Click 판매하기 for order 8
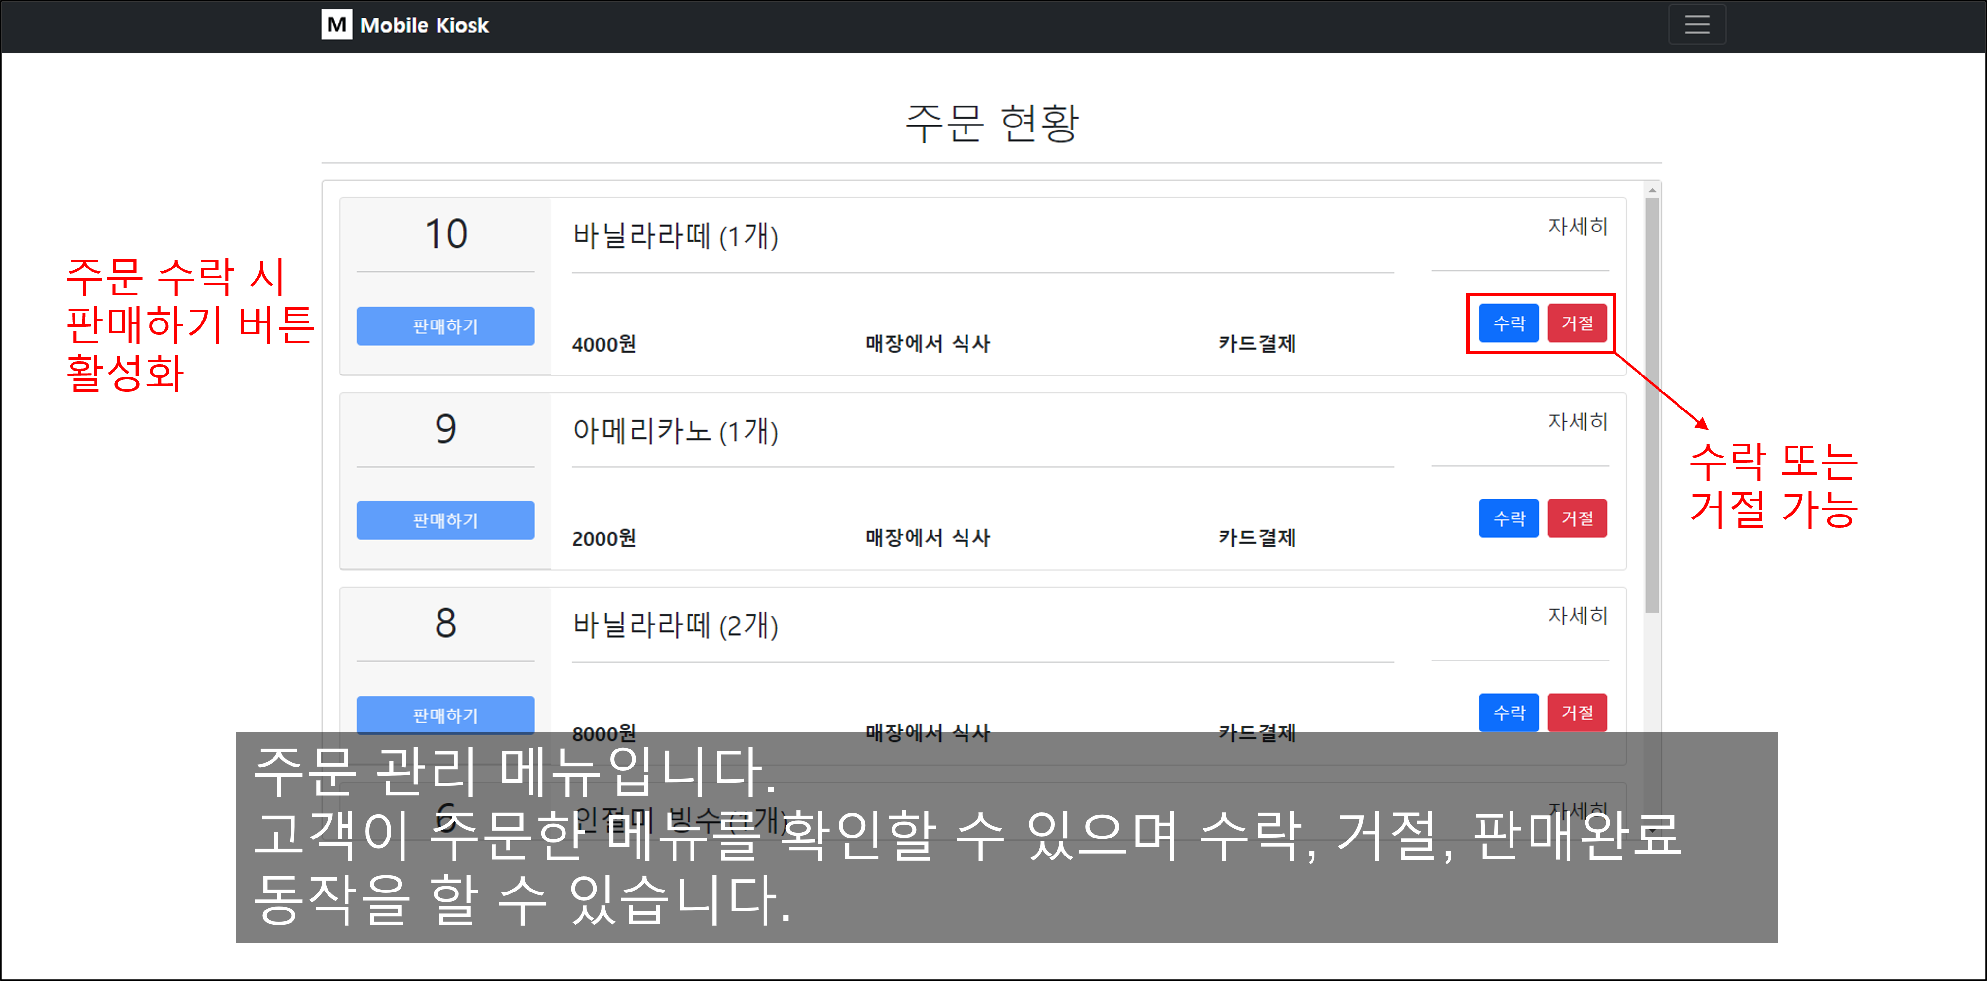 click(x=445, y=715)
